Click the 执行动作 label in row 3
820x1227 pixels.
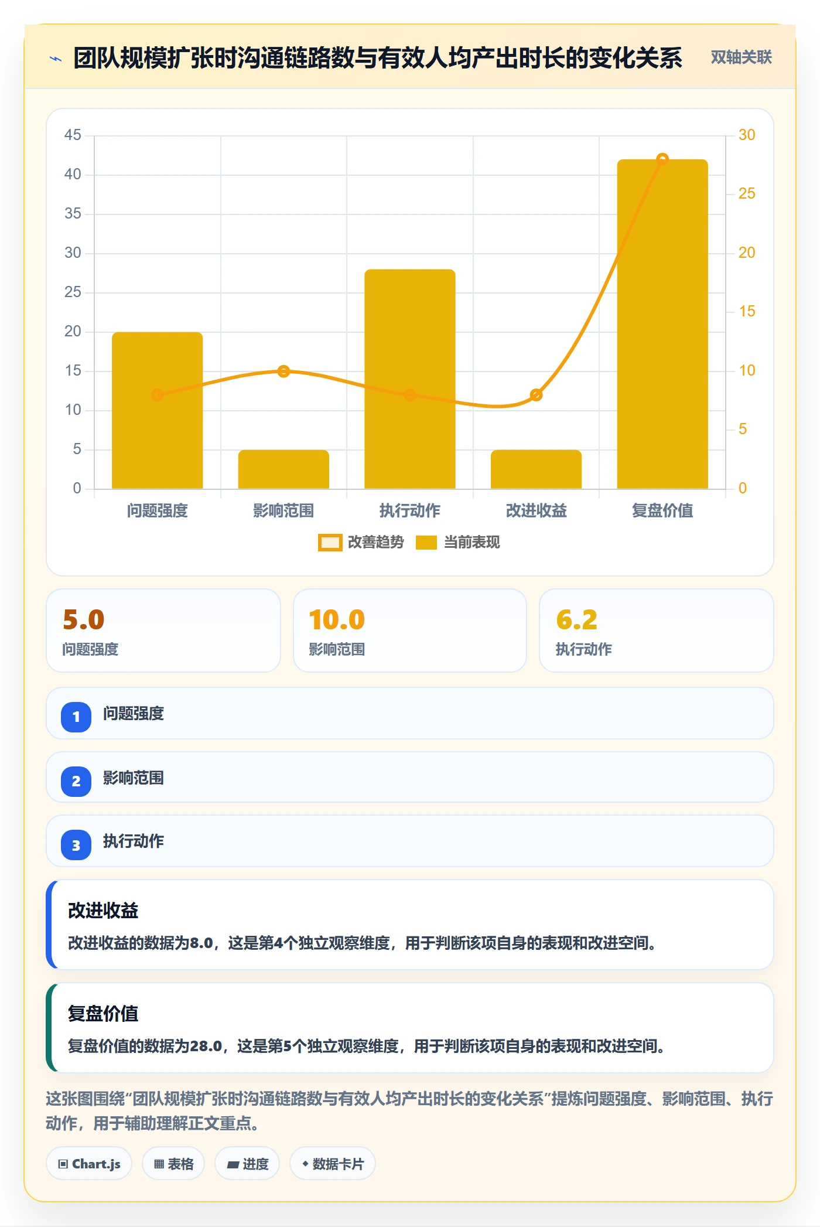134,841
